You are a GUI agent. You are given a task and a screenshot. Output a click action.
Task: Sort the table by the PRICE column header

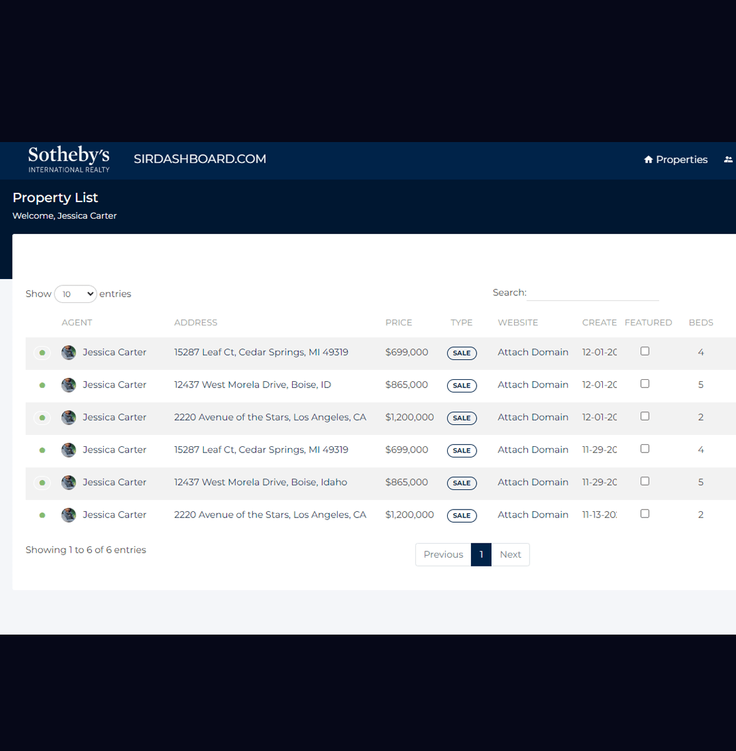coord(398,322)
